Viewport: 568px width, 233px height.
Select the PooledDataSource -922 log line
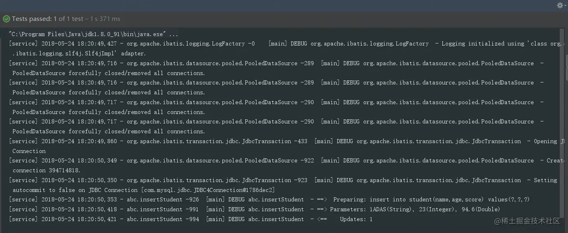click(x=286, y=161)
